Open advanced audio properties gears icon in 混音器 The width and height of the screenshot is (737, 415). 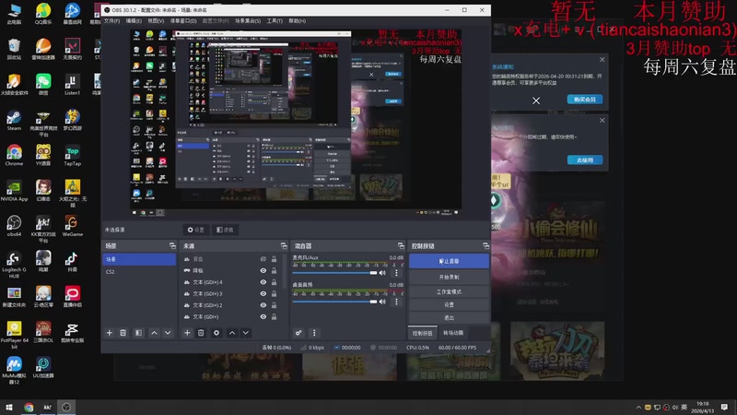click(x=298, y=333)
